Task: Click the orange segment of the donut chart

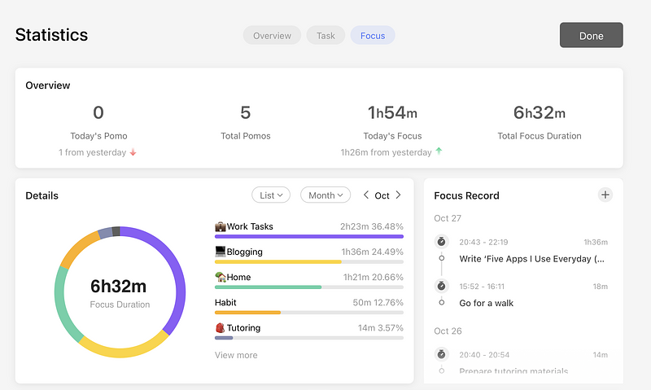Action: 79,248
